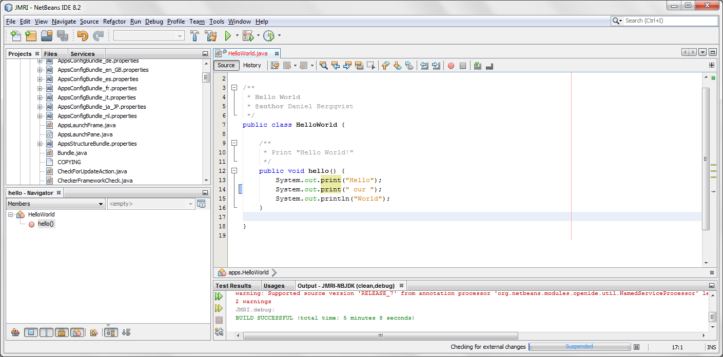Viewport: 723px width, 357px height.
Task: Click the Open Project toolbar icon
Action: (x=47, y=36)
